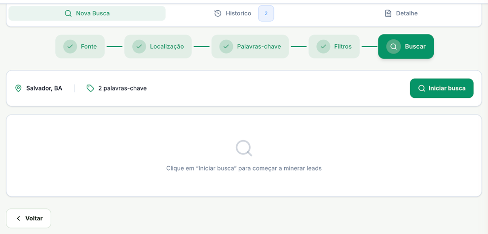
Task: Click the checkmark circle on Filtros step
Action: click(323, 47)
